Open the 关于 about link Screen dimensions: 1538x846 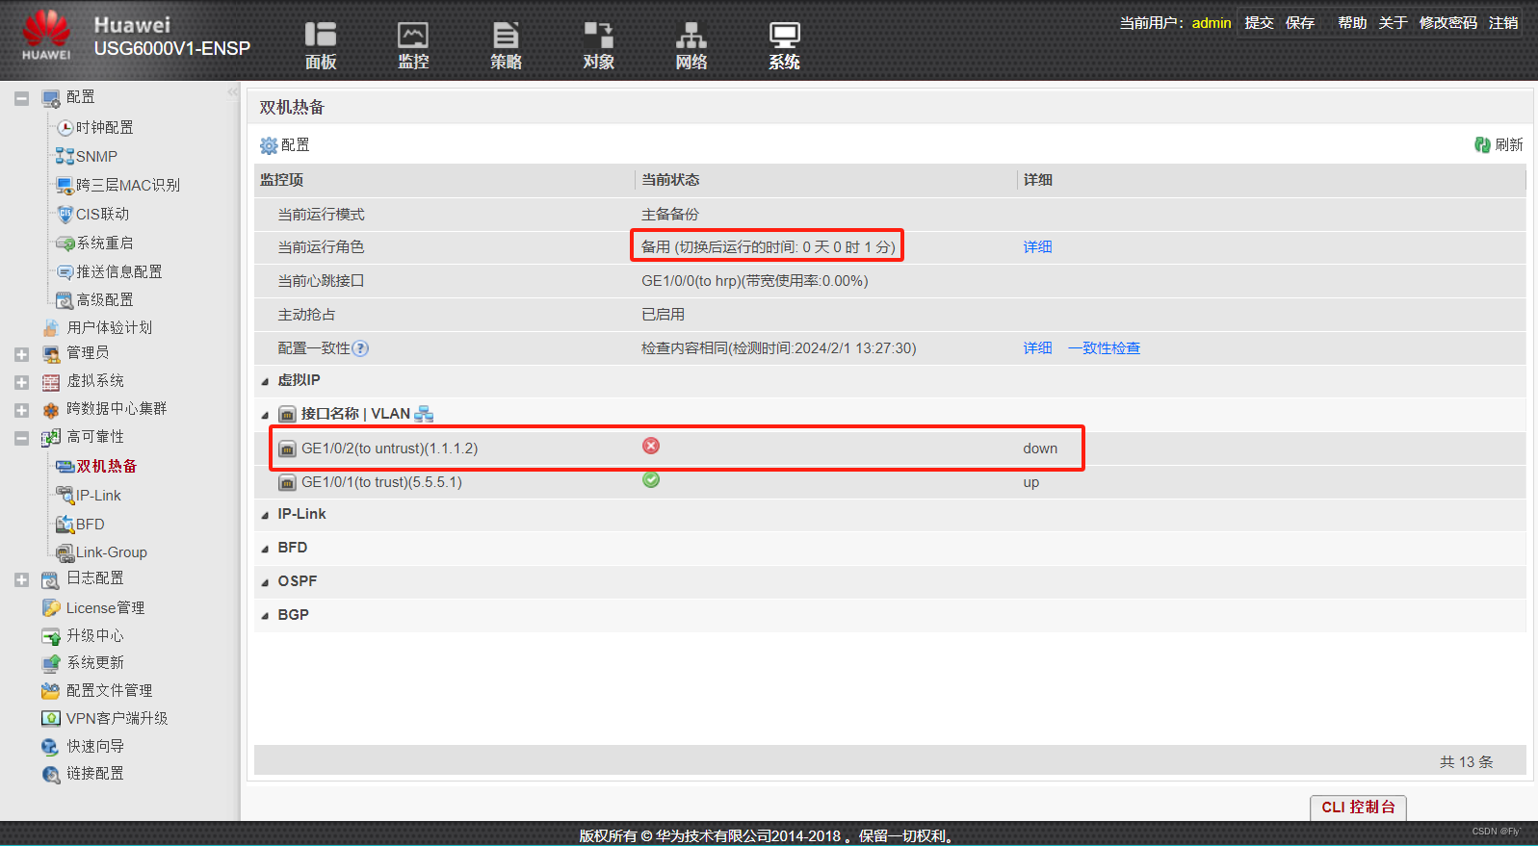click(1393, 22)
